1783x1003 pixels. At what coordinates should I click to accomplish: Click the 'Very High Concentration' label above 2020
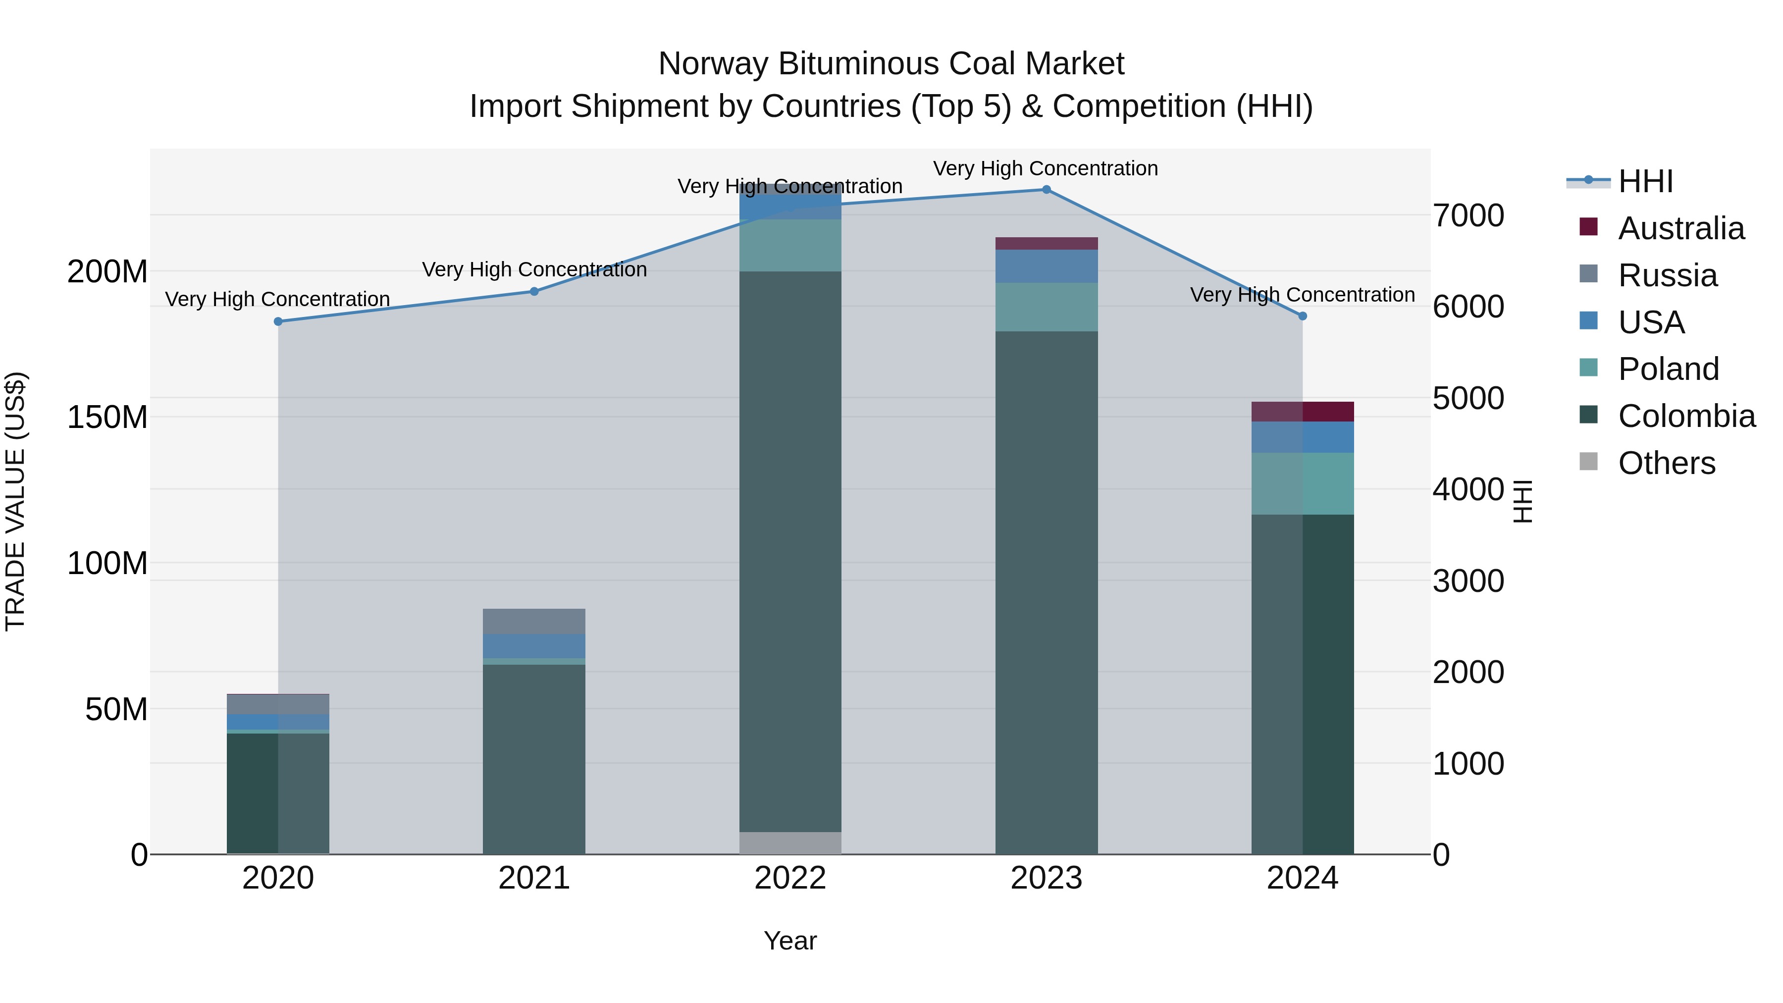pos(277,299)
